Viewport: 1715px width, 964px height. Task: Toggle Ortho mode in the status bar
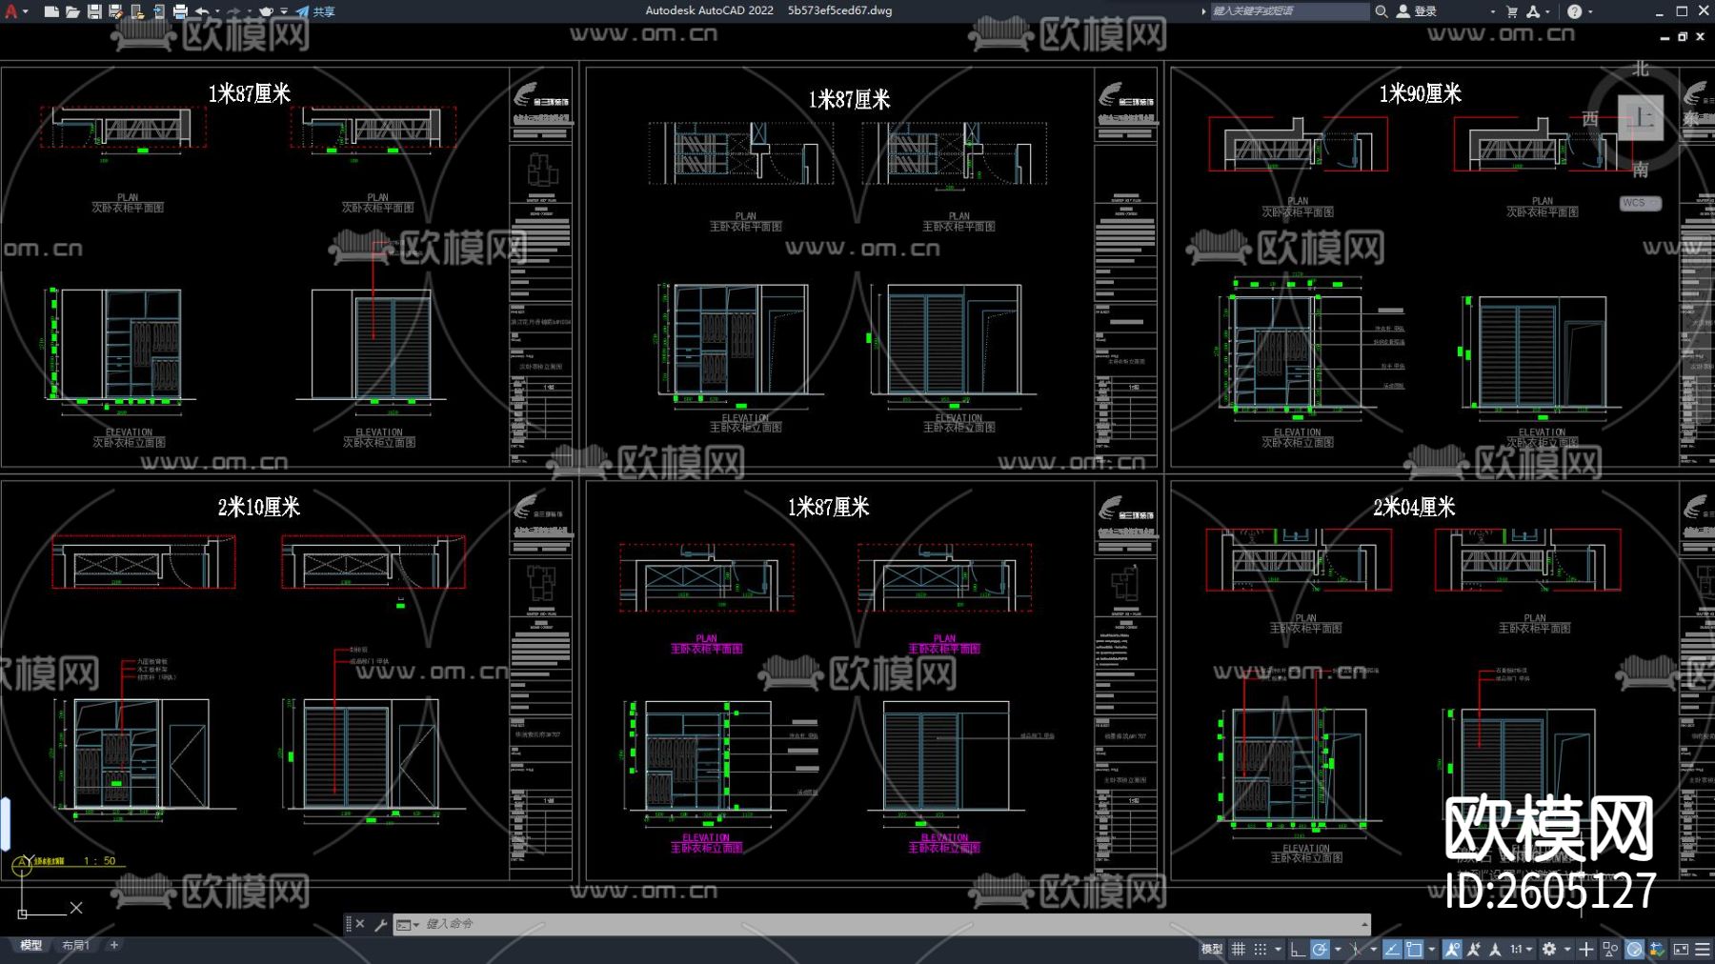click(1297, 949)
